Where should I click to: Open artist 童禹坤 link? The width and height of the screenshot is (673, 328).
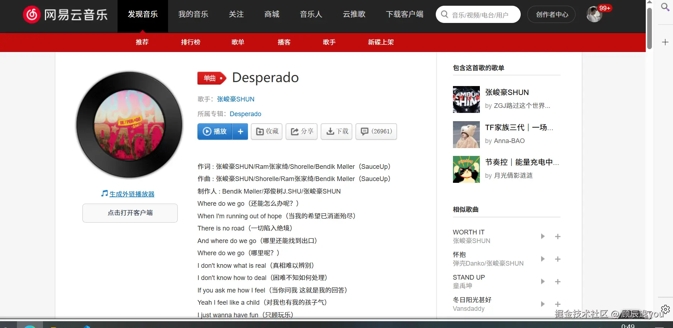462,286
